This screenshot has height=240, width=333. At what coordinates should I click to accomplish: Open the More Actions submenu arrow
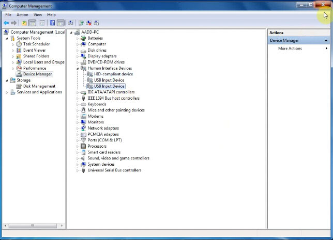pos(326,49)
